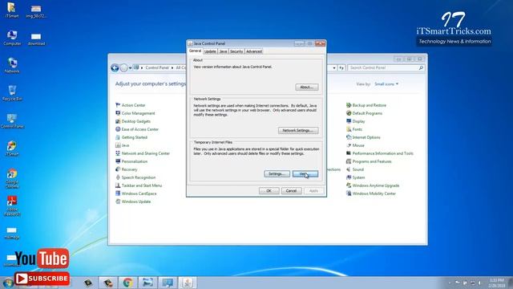
Task: Click the Java taskbar button
Action: [188, 283]
